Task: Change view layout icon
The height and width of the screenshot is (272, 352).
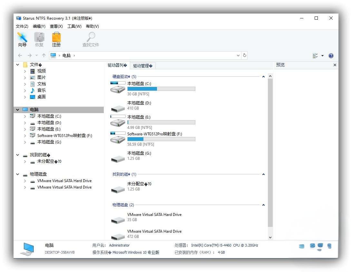Action: pyautogui.click(x=315, y=56)
